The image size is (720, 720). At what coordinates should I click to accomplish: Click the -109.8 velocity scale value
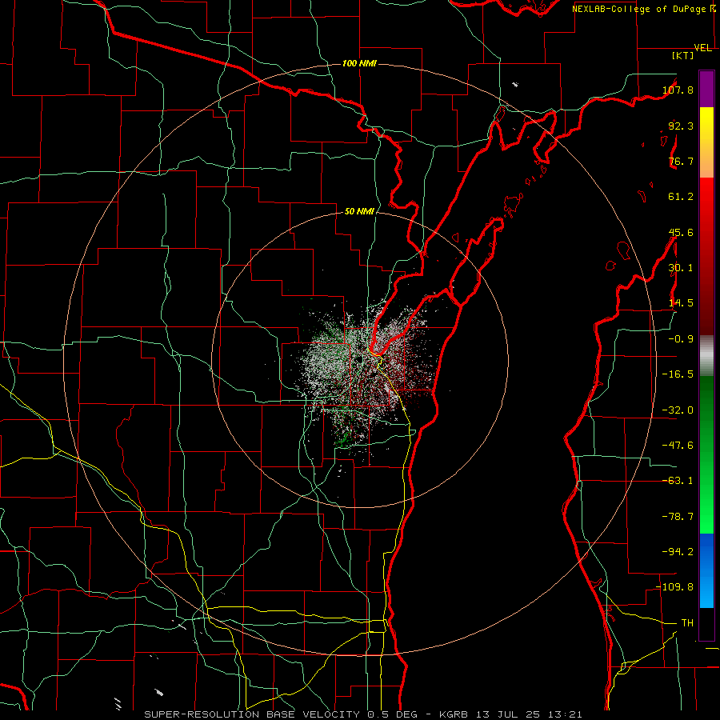[x=674, y=587]
